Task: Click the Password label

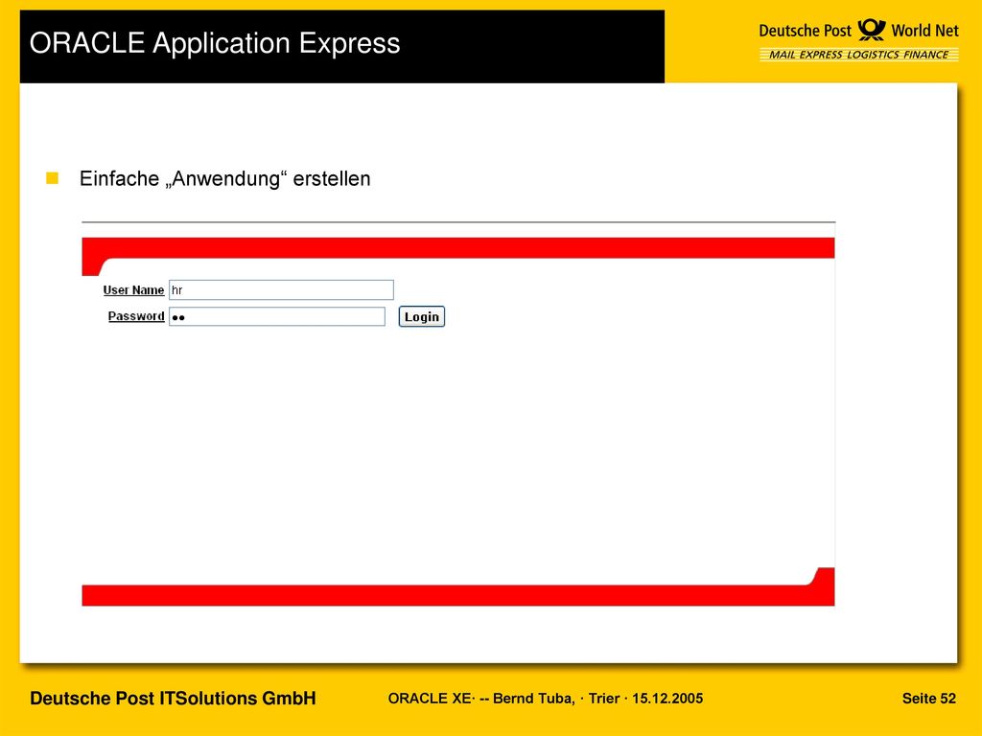Action: click(x=136, y=316)
